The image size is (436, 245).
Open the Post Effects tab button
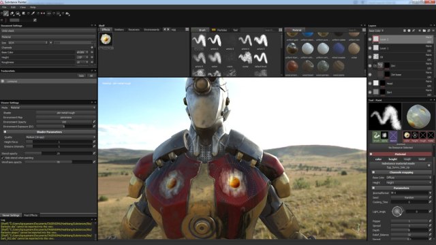(31, 215)
